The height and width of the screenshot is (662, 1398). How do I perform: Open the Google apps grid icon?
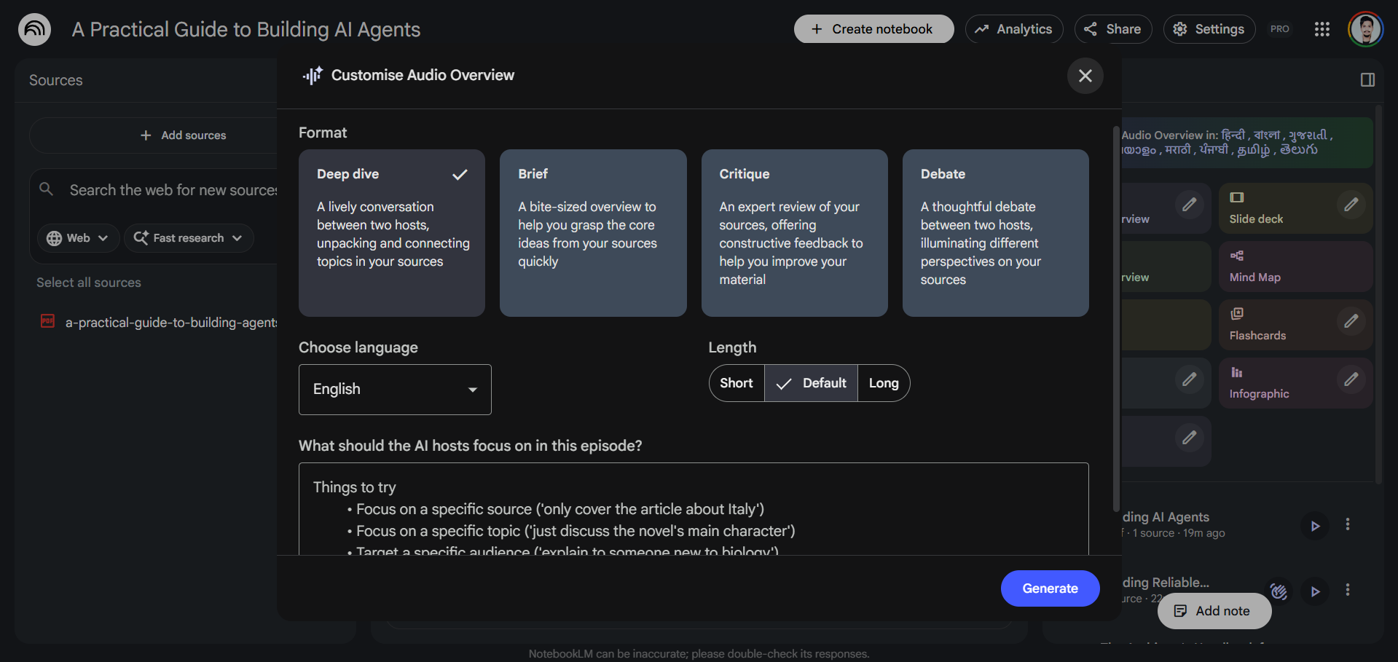pos(1322,29)
